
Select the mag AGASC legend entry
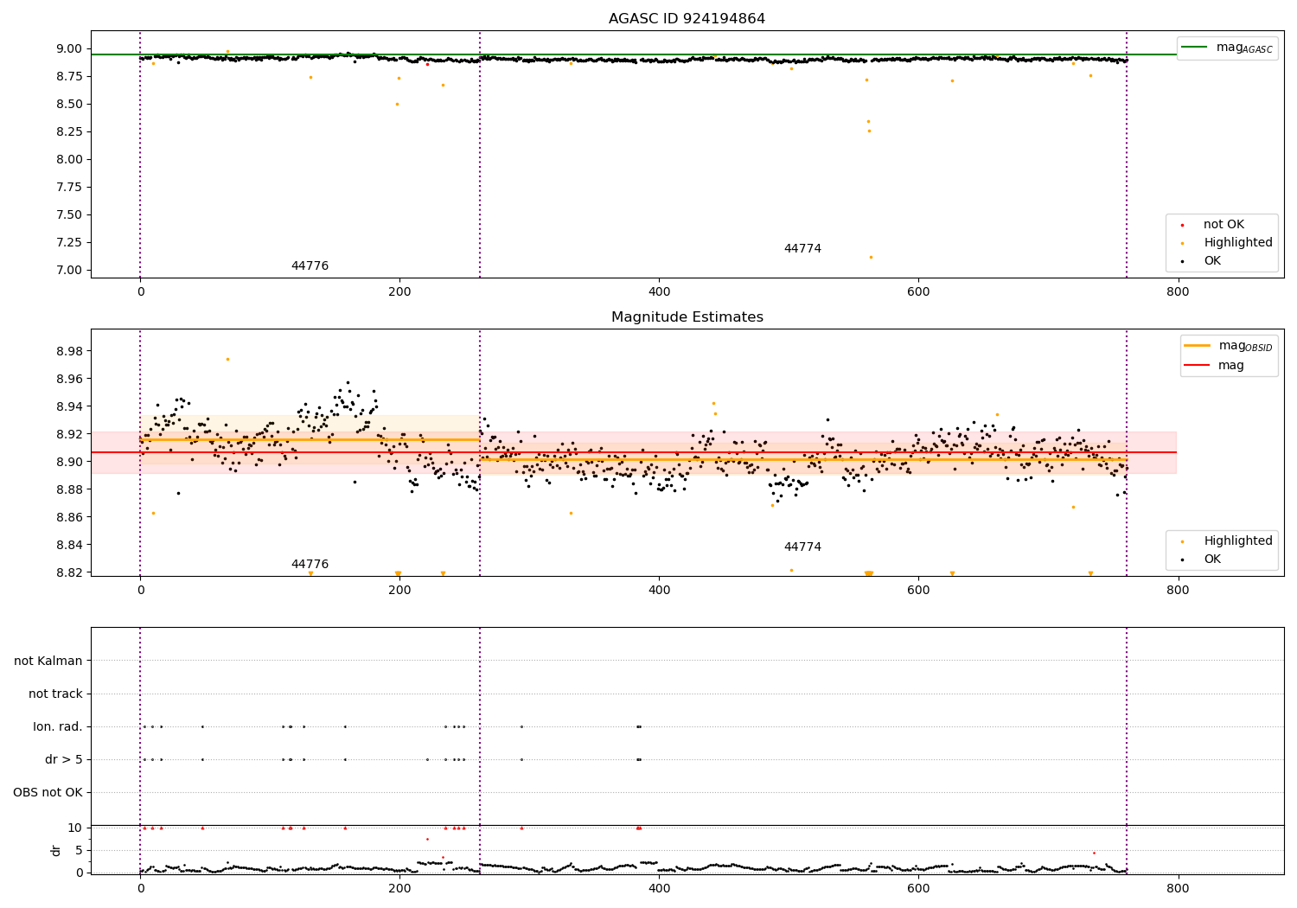click(x=1228, y=48)
